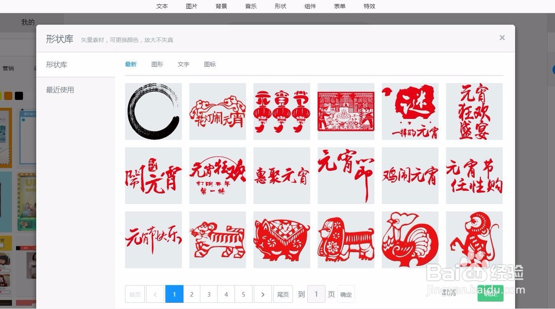
Task: Open the 背景 menu in top toolbar
Action: click(x=221, y=6)
